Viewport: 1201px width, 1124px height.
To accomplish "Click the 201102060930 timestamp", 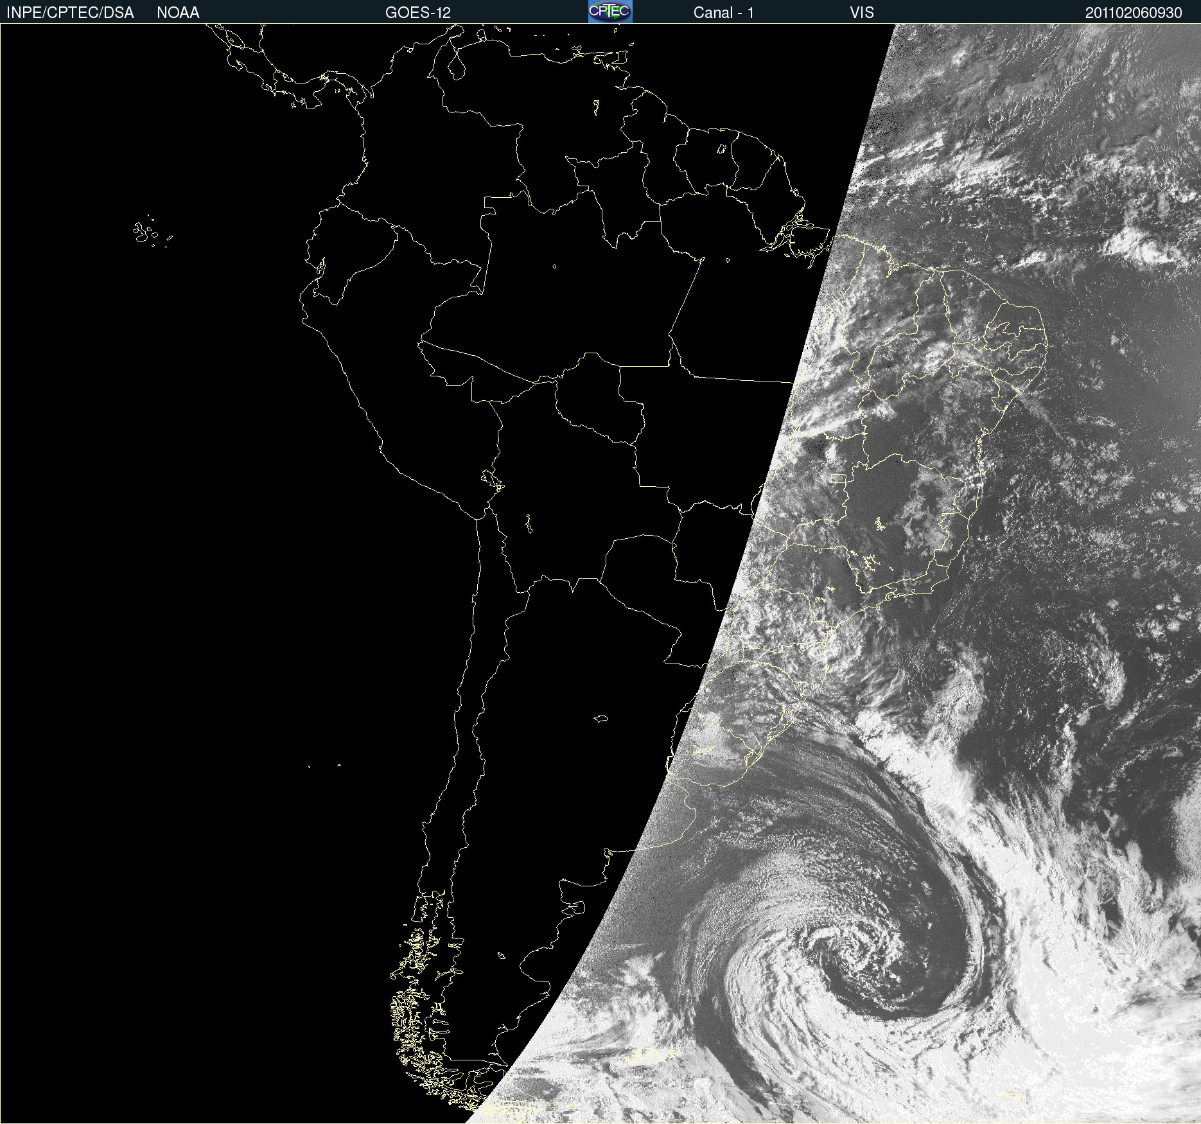I will pos(1134,12).
